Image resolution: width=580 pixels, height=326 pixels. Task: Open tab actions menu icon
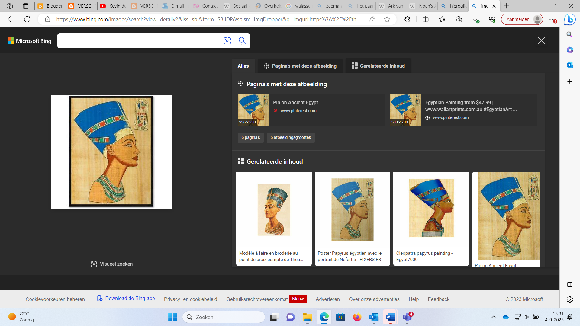[26, 6]
